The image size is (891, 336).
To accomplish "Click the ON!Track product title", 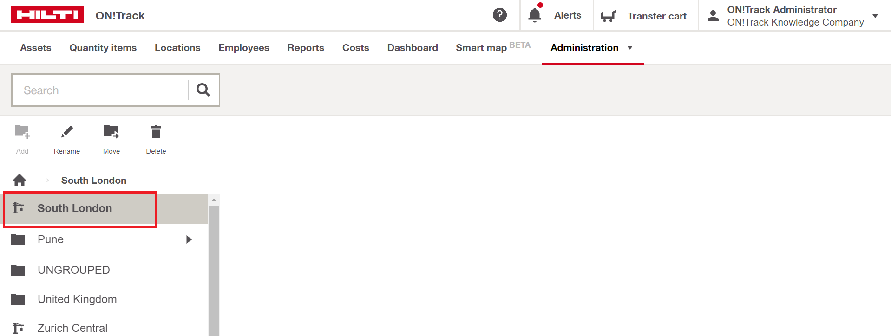I will coord(120,16).
